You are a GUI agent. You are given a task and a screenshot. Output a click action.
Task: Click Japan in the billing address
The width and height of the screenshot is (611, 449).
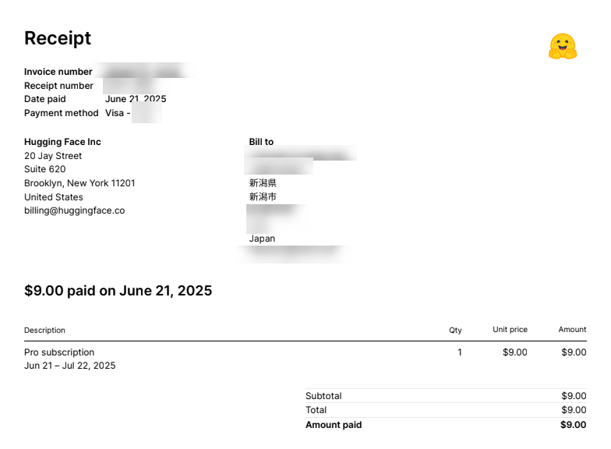click(x=262, y=239)
